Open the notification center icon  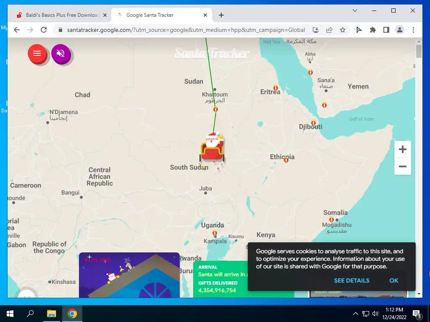[x=417, y=314]
